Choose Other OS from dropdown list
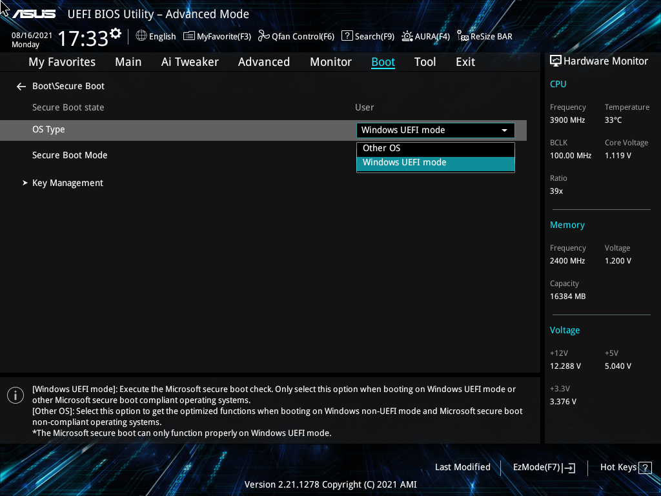Screen dimensions: 661x496 [436, 149]
